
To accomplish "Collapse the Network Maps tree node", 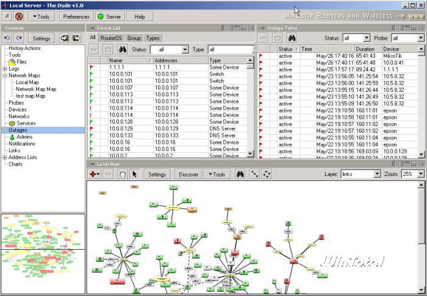I will [5, 76].
